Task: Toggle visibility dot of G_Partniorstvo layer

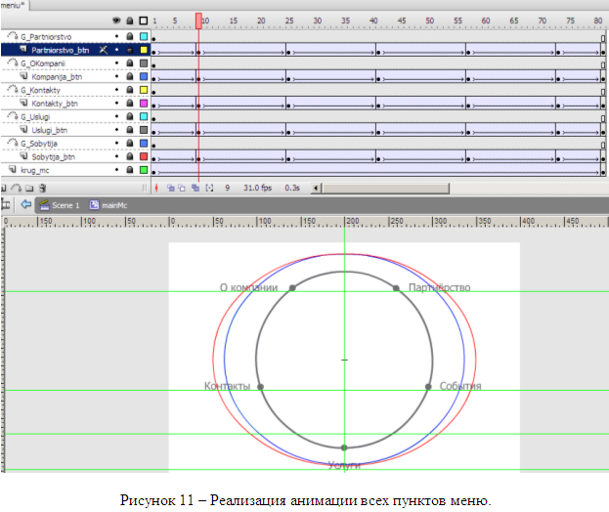Action: tap(116, 36)
